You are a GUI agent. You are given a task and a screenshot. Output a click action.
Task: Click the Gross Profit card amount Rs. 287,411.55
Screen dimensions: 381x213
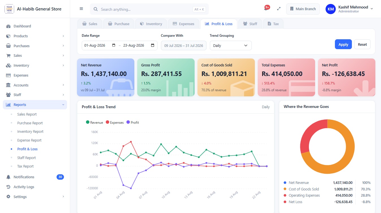coord(162,74)
